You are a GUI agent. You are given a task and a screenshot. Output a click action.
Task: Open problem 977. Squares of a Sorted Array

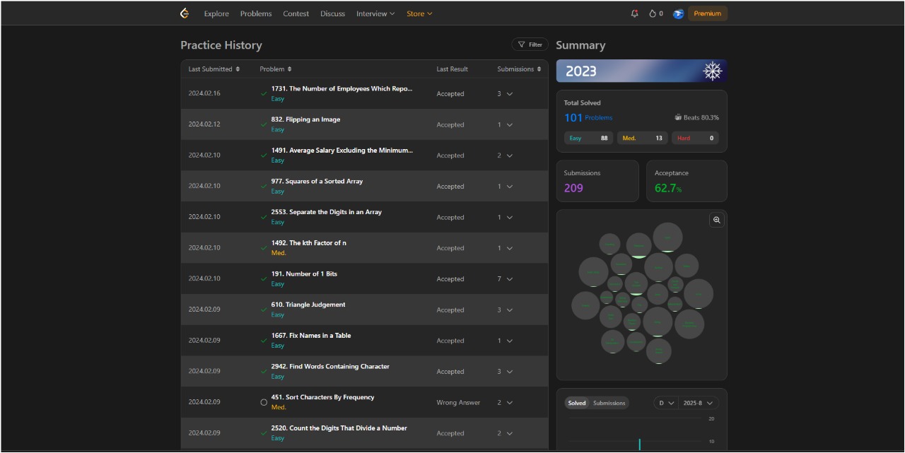coord(317,182)
